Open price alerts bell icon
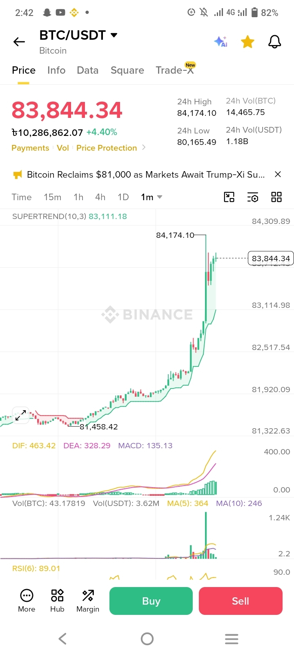The height and width of the screenshot is (655, 294). click(274, 41)
